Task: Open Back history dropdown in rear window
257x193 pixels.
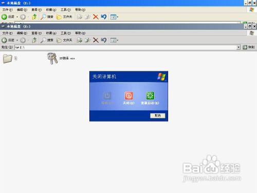Action: pyautogui.click(x=17, y=17)
